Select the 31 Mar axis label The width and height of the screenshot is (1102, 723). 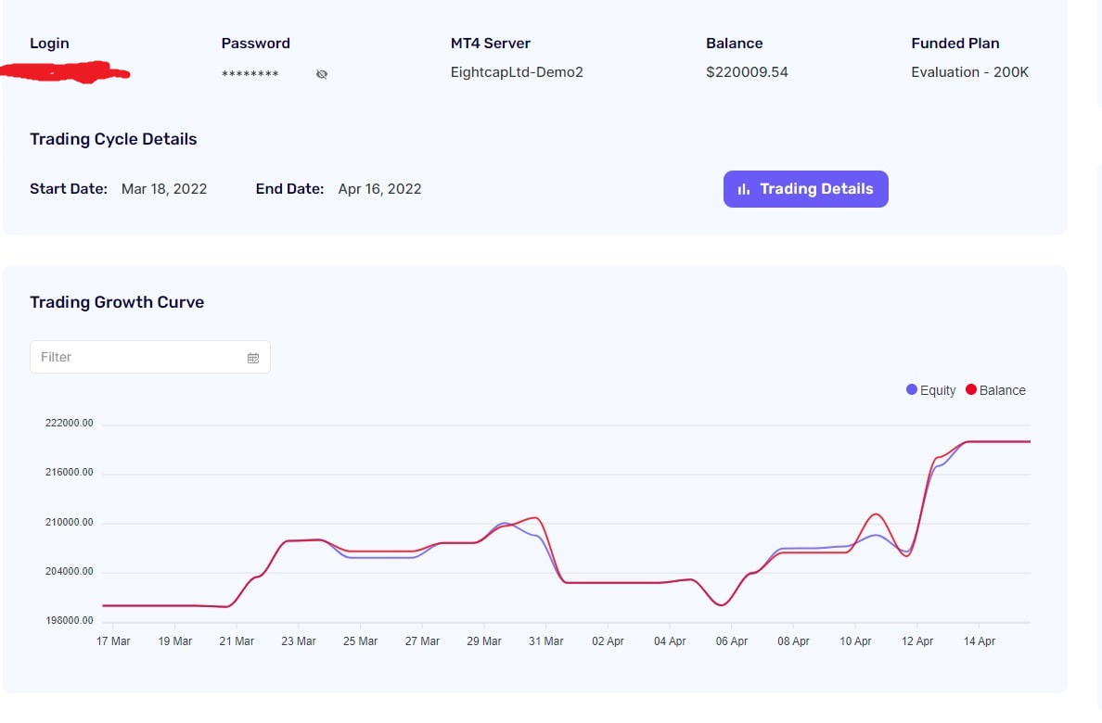pyautogui.click(x=546, y=641)
